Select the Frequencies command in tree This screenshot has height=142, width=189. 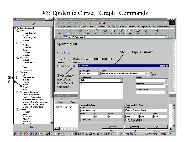[x=29, y=77]
